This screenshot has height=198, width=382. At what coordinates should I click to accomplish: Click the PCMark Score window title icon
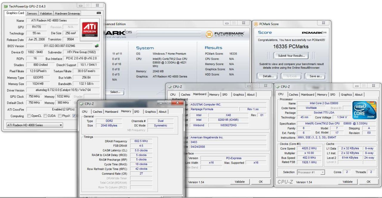[x=256, y=24]
